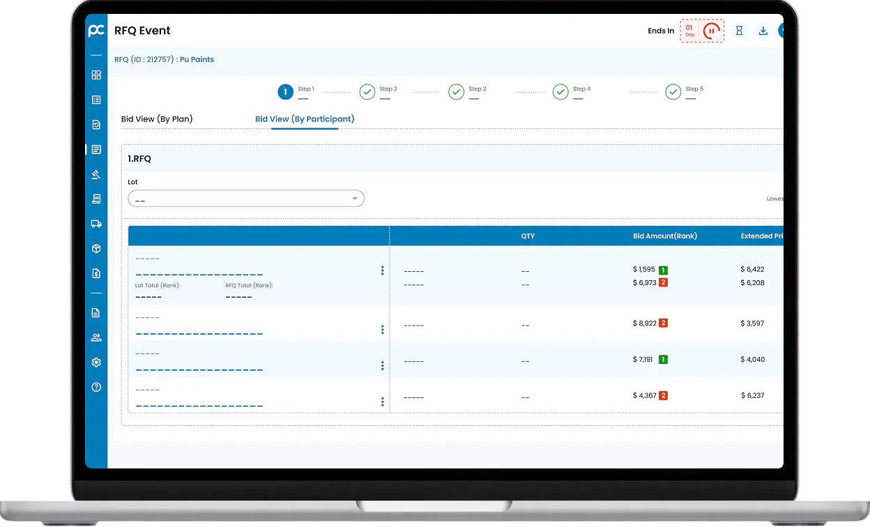Open the three-dot menu beside $ 7,191 row
Viewport: 870px width, 527px height.
pos(382,366)
